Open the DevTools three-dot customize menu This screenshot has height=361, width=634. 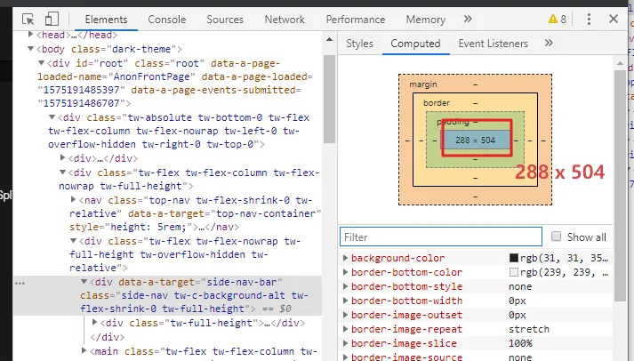click(586, 19)
